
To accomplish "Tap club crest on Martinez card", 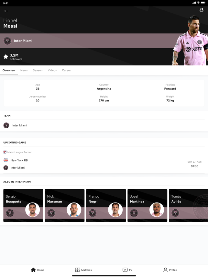I will [134, 213].
